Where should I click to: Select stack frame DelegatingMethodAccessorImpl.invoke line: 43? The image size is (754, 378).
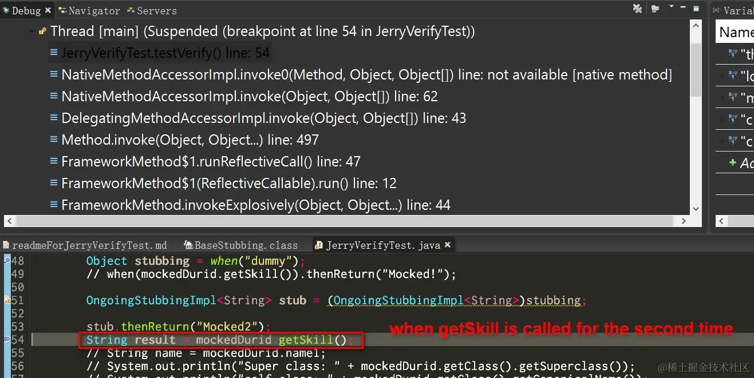pos(263,118)
